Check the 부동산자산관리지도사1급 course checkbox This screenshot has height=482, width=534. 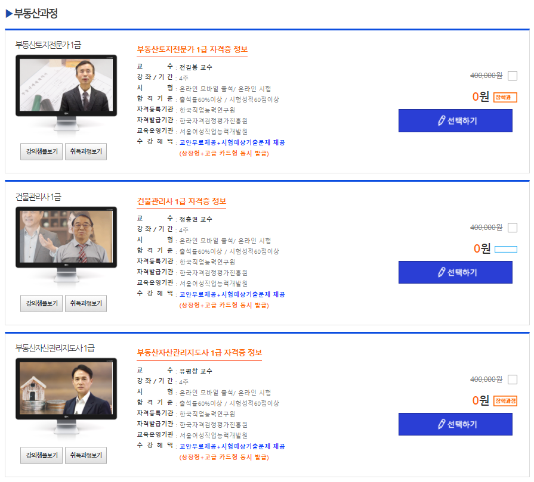[512, 380]
